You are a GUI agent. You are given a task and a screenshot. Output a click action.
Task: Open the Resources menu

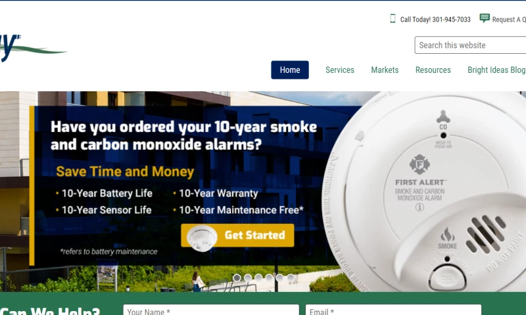433,70
